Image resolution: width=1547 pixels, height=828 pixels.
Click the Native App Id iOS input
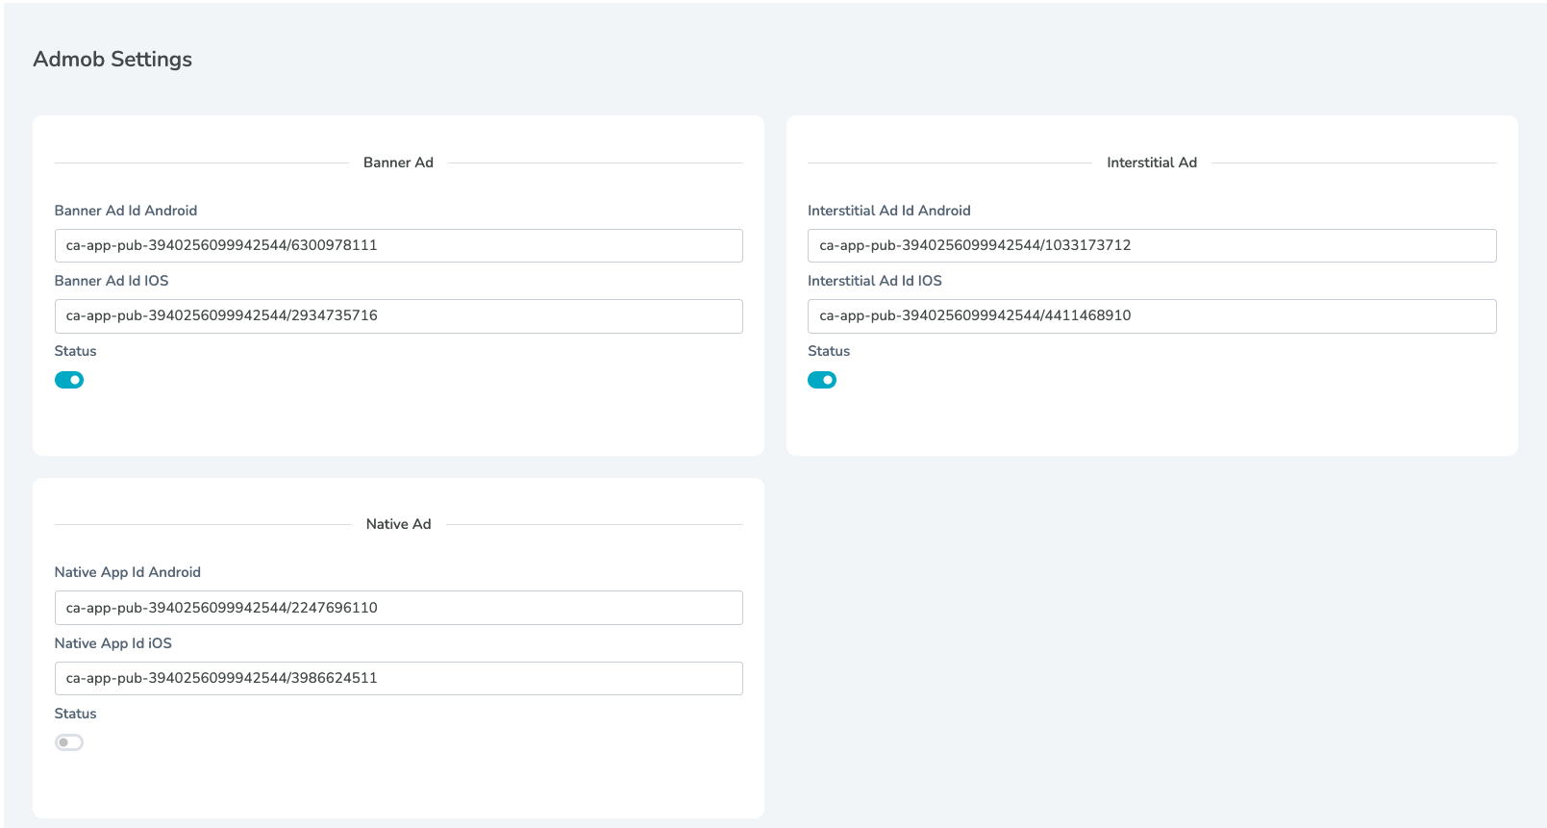(x=398, y=678)
